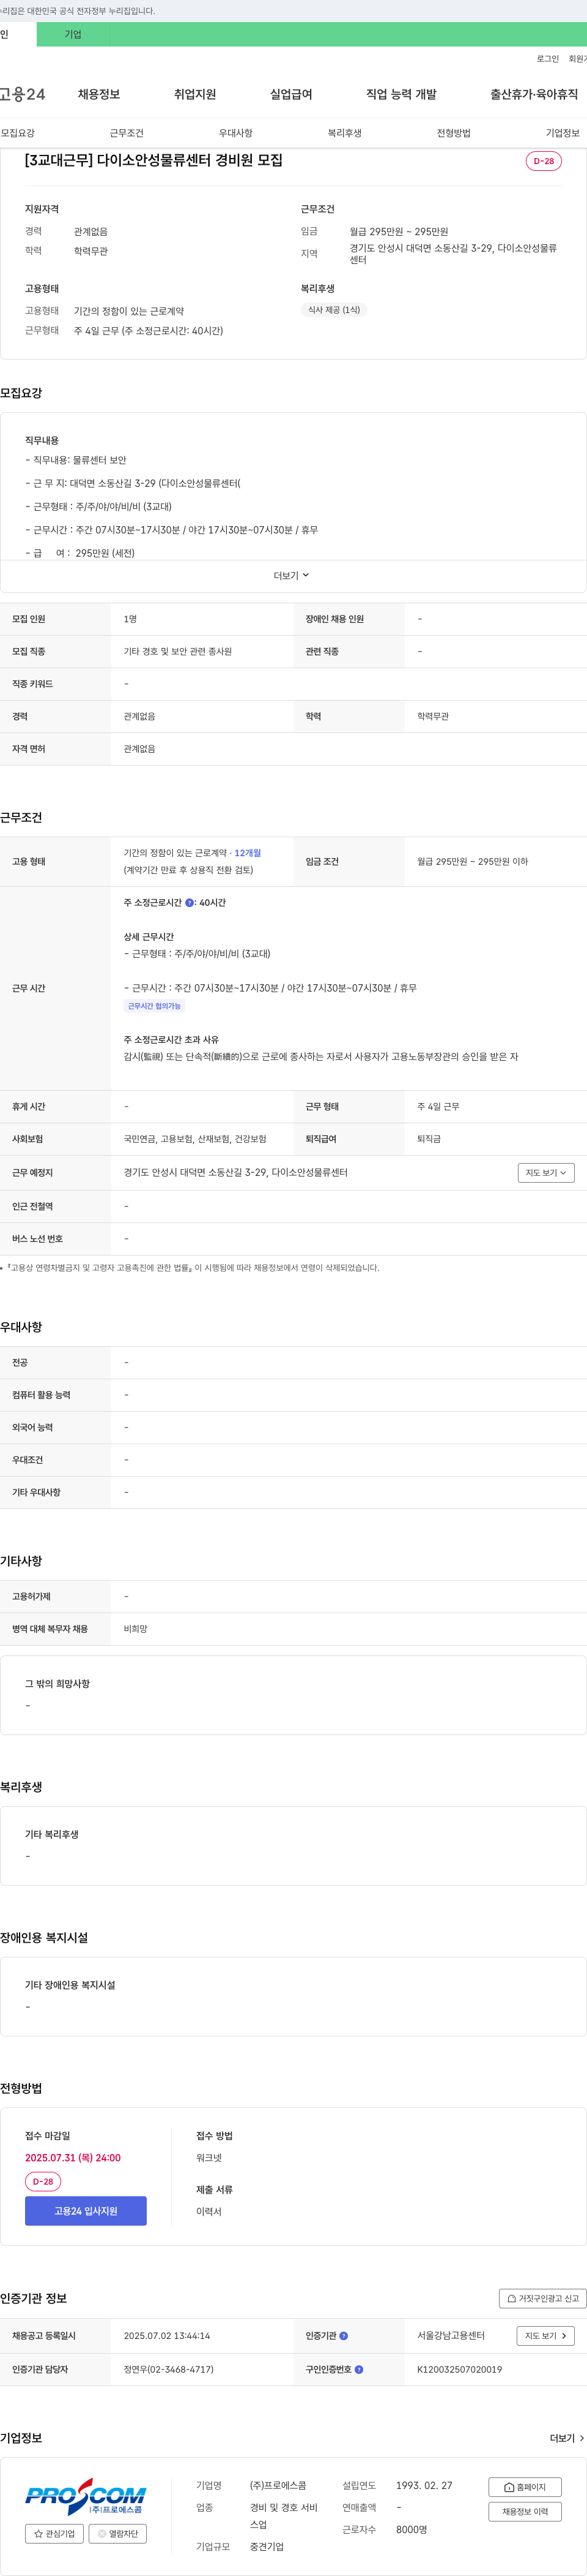Go to the 실업급여 main menu
Viewport: 587px width, 2576px height.
290,94
